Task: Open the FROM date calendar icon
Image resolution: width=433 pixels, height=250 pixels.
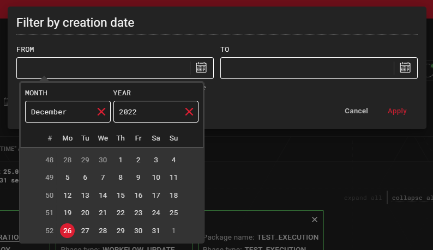Action: pos(201,68)
